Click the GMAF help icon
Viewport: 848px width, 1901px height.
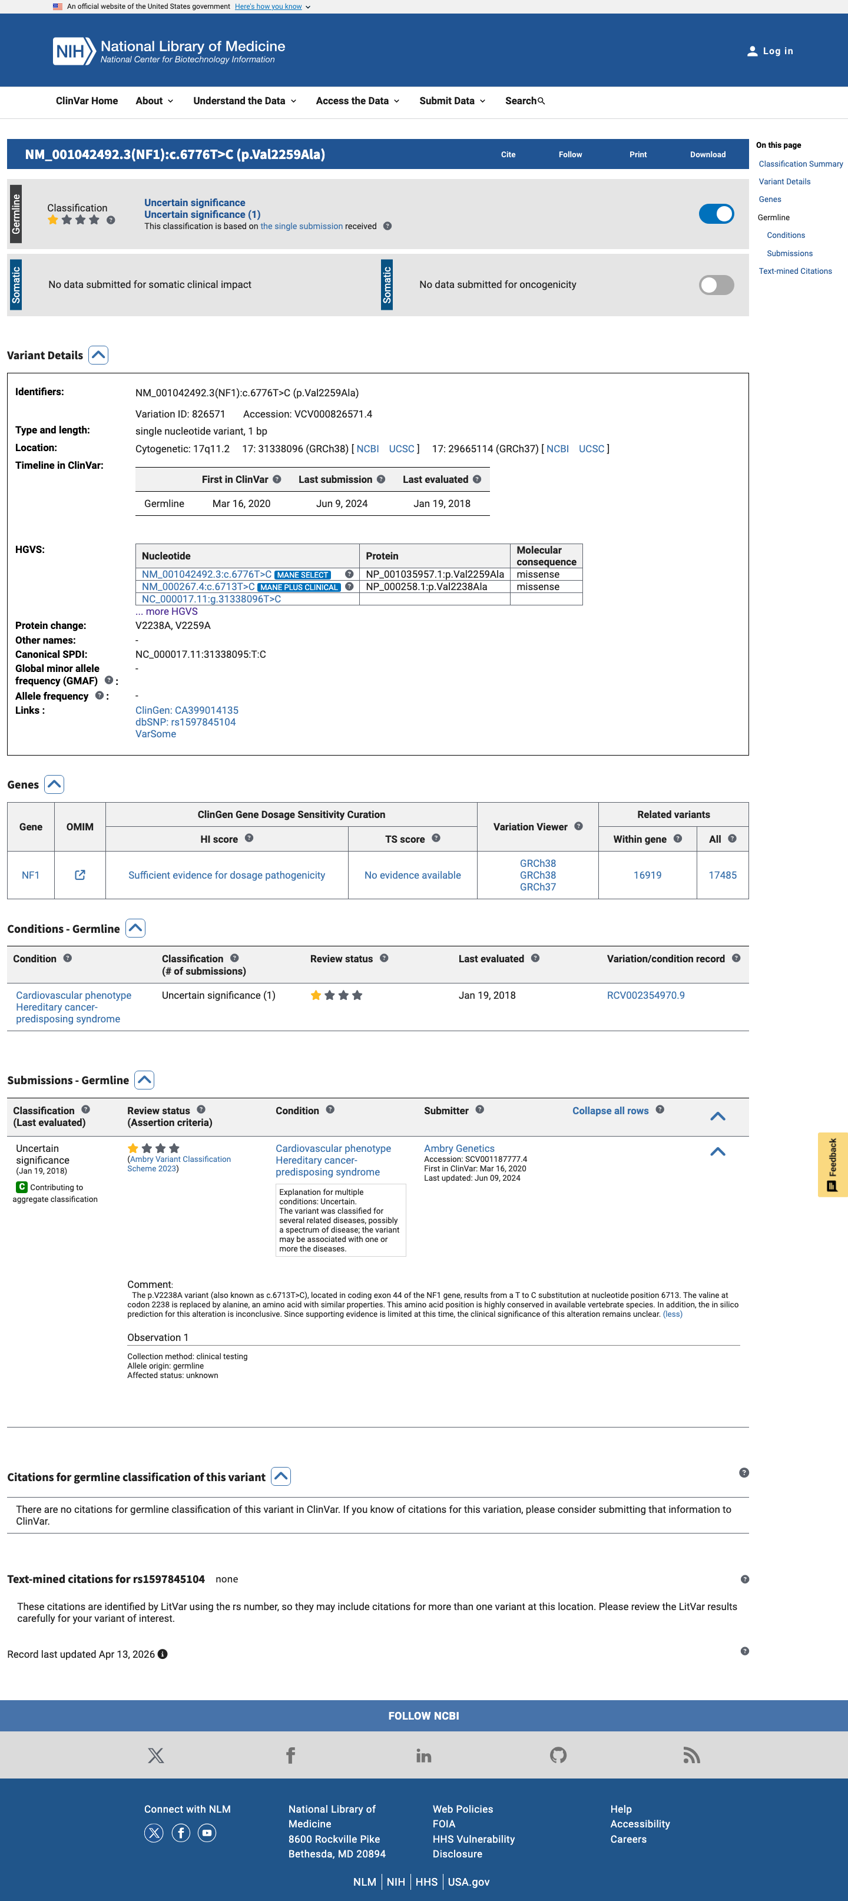(x=108, y=680)
